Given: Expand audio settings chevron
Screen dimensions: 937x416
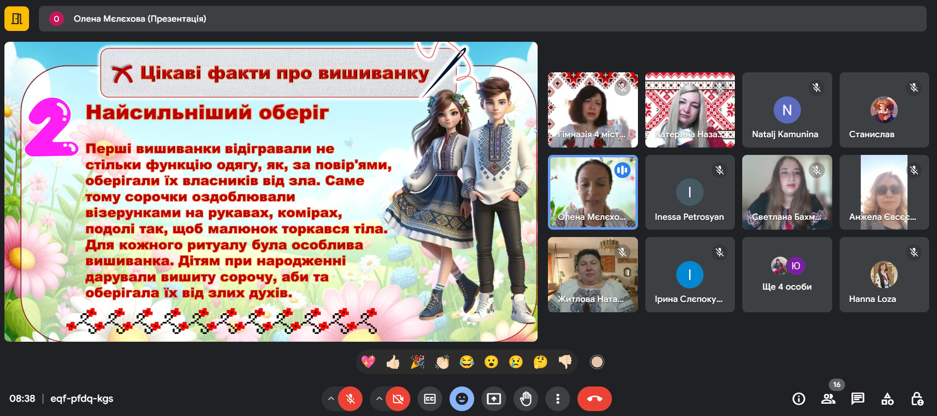Looking at the screenshot, I should [331, 399].
